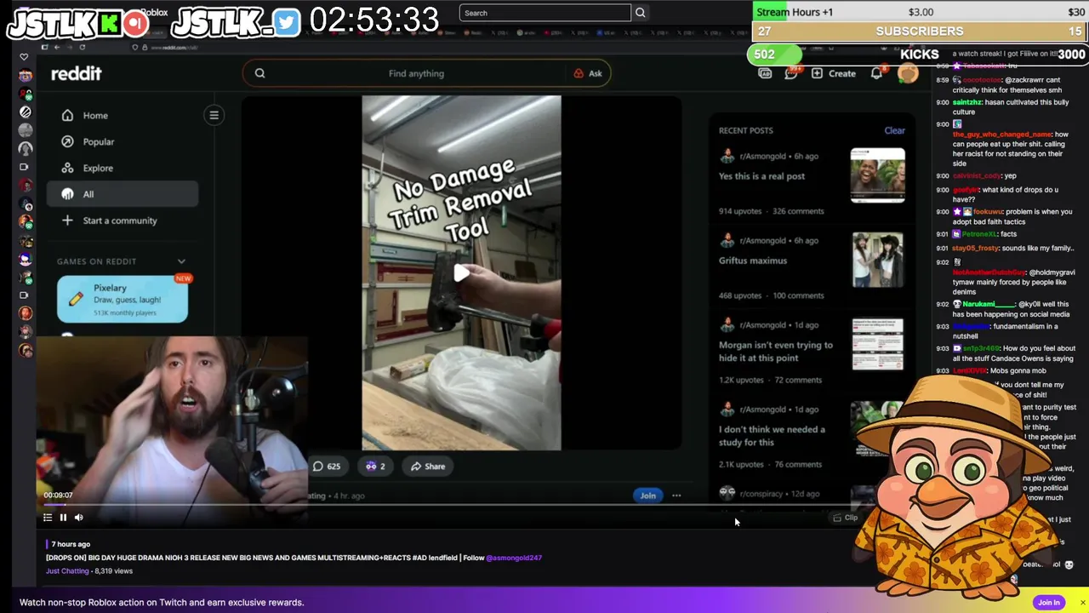This screenshot has width=1089, height=613.
Task: Click thumbnail of 'Yes this is a real post'
Action: point(877,175)
